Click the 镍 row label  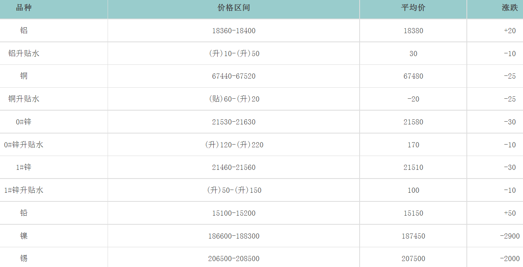[x=24, y=236]
